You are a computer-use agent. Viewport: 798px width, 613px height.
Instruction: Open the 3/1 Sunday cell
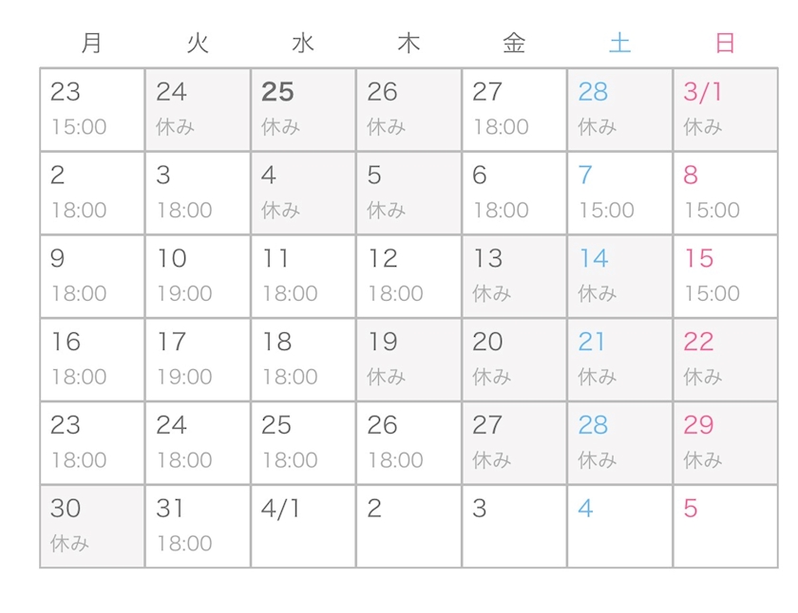725,109
